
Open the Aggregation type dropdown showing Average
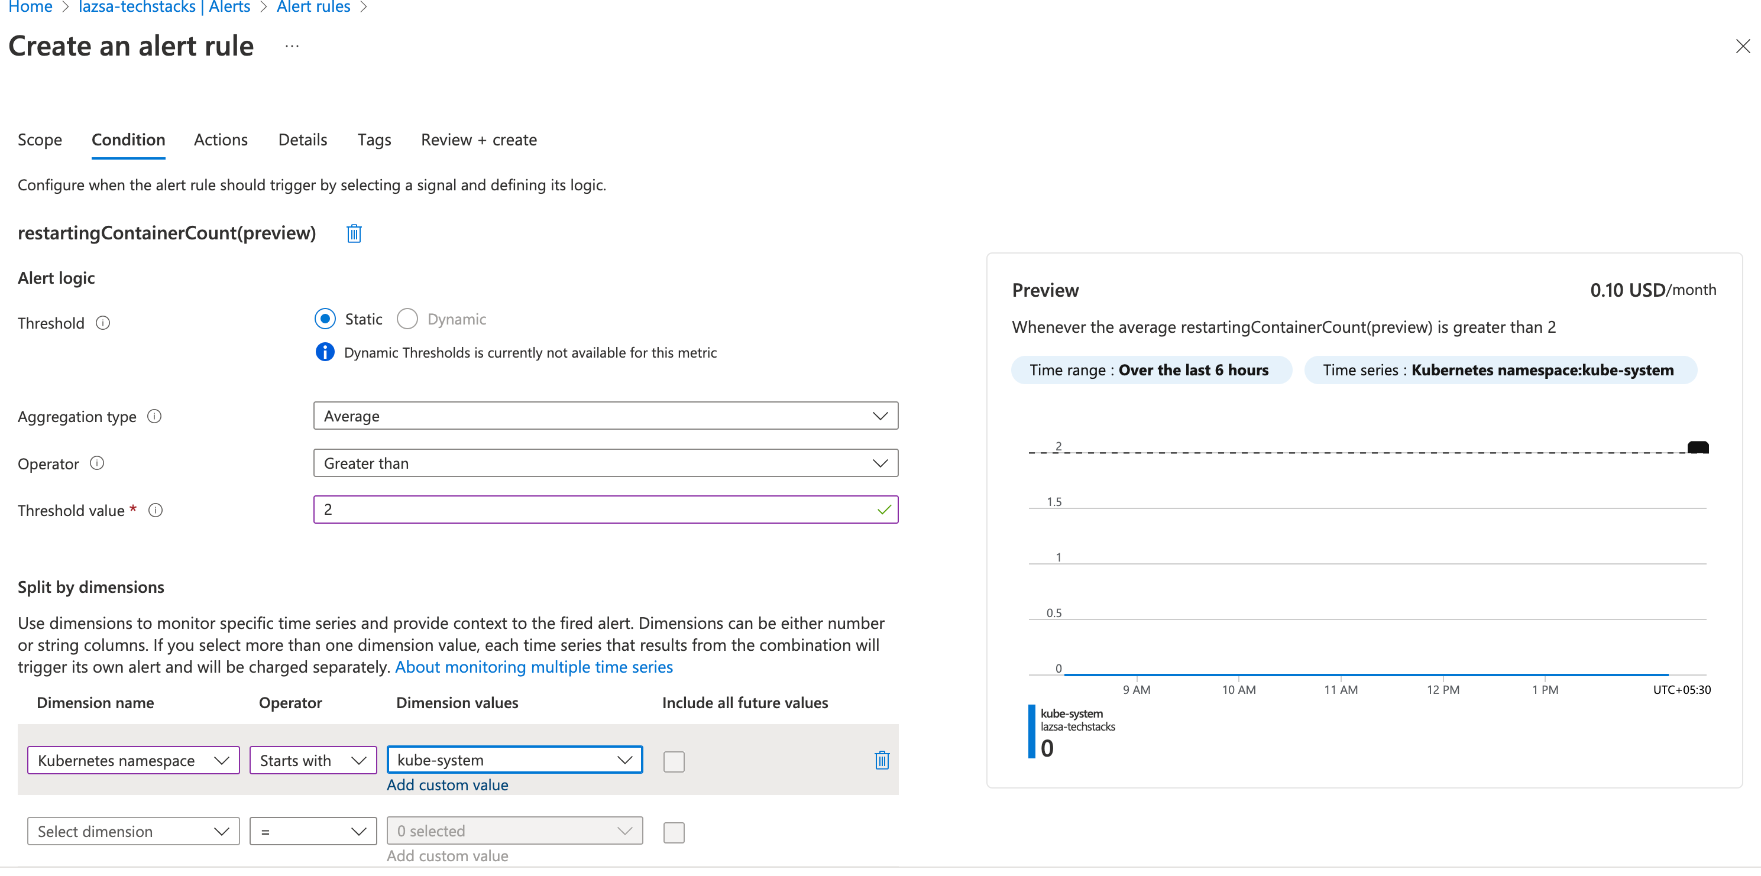pyautogui.click(x=606, y=416)
